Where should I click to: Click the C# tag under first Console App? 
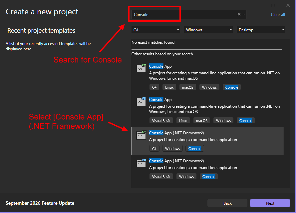click(154, 87)
